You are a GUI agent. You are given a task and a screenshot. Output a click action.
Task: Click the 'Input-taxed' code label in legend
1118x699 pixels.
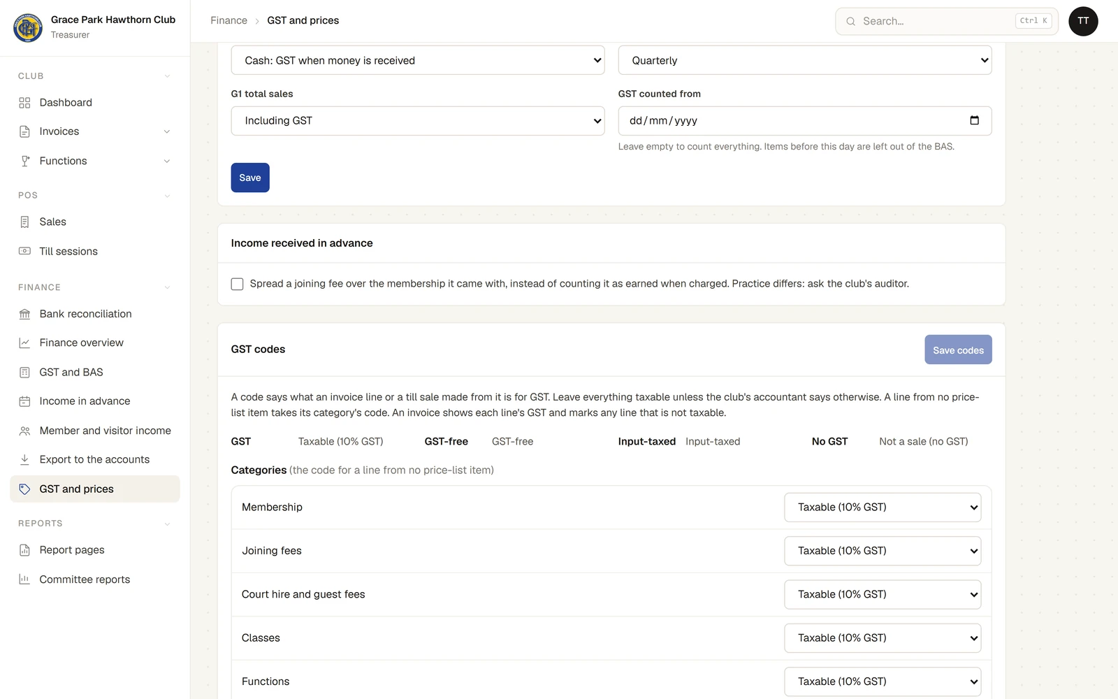pyautogui.click(x=646, y=442)
